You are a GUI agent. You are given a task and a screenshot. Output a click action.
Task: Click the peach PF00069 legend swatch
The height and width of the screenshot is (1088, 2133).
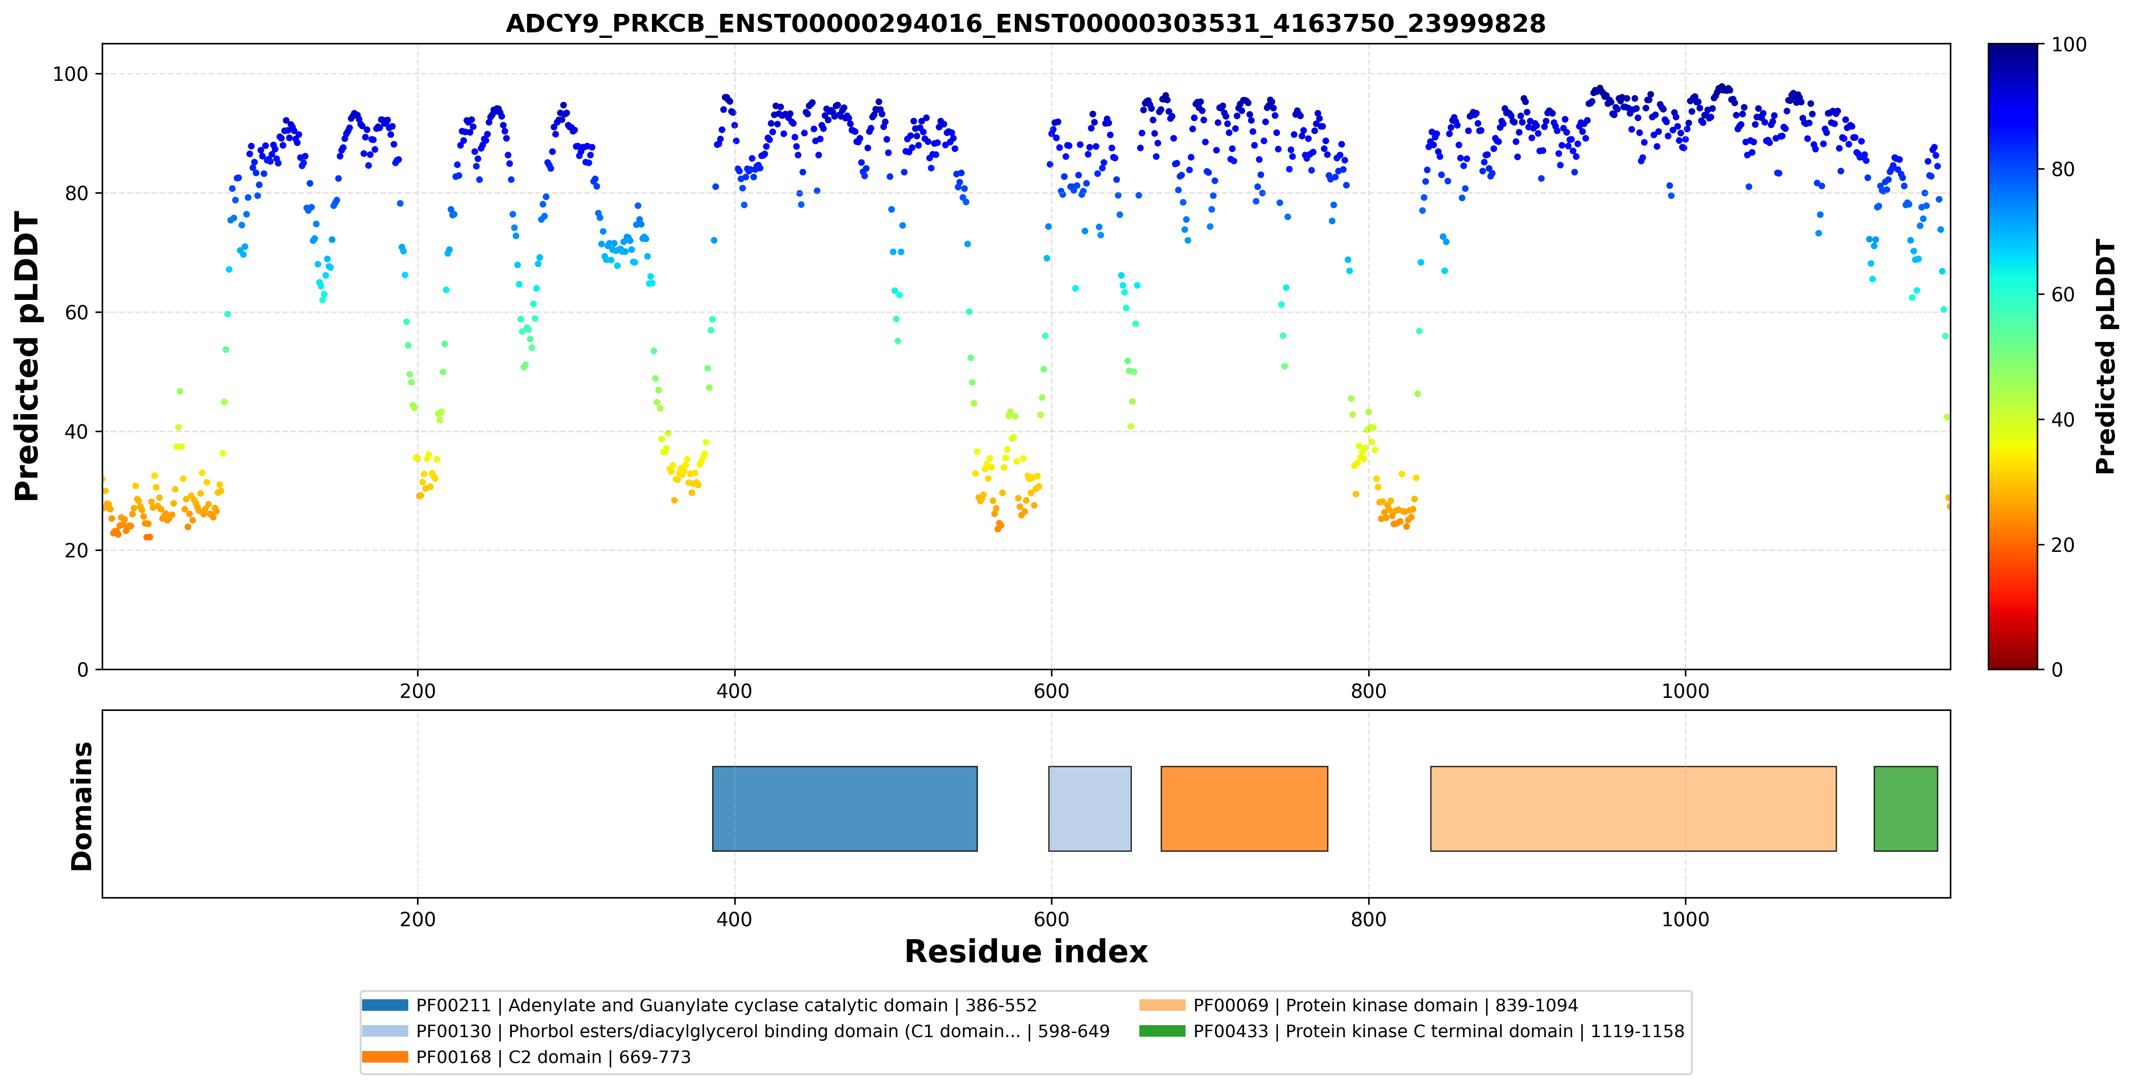click(1162, 1005)
